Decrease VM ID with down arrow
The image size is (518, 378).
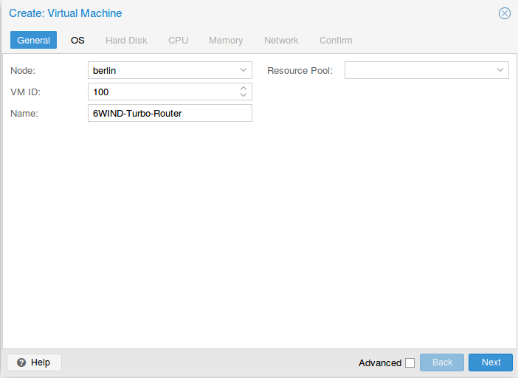click(x=244, y=95)
